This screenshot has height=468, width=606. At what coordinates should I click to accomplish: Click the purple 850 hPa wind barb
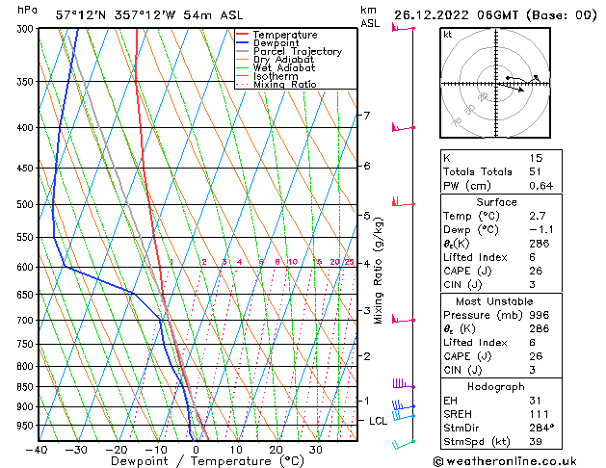click(x=404, y=383)
